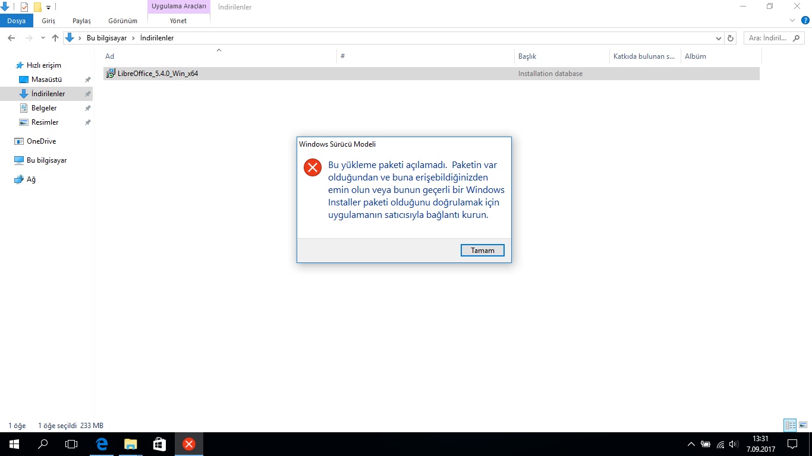812x456 pixels.
Task: Open the Yönet tab under Uygulama Araçları
Action: click(x=178, y=21)
